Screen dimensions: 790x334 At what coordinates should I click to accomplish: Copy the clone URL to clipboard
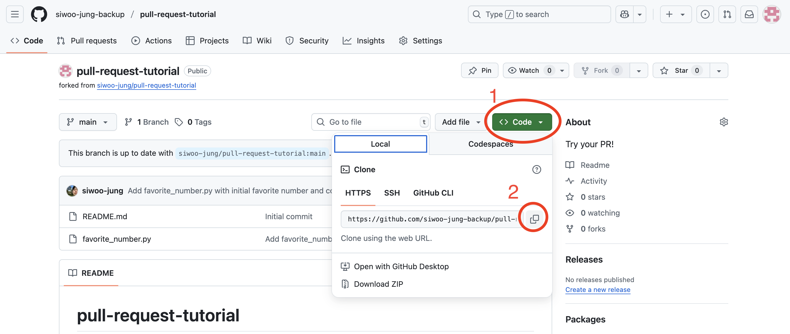(x=534, y=219)
